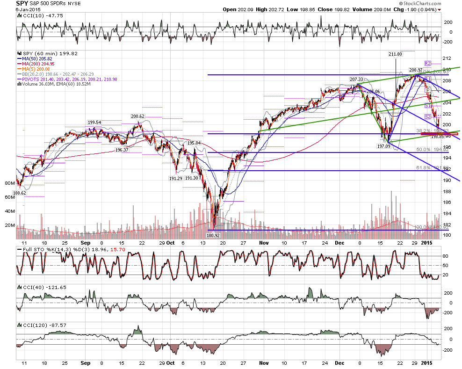Image resolution: width=462 pixels, height=369 pixels.
Task: Click the candlestick icon beside SPY (60 min)
Action: tap(20, 54)
